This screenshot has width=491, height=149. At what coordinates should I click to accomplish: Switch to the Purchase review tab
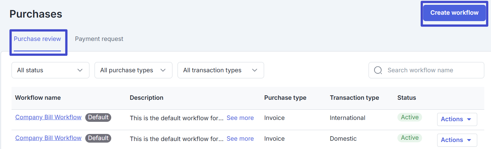[x=37, y=39]
